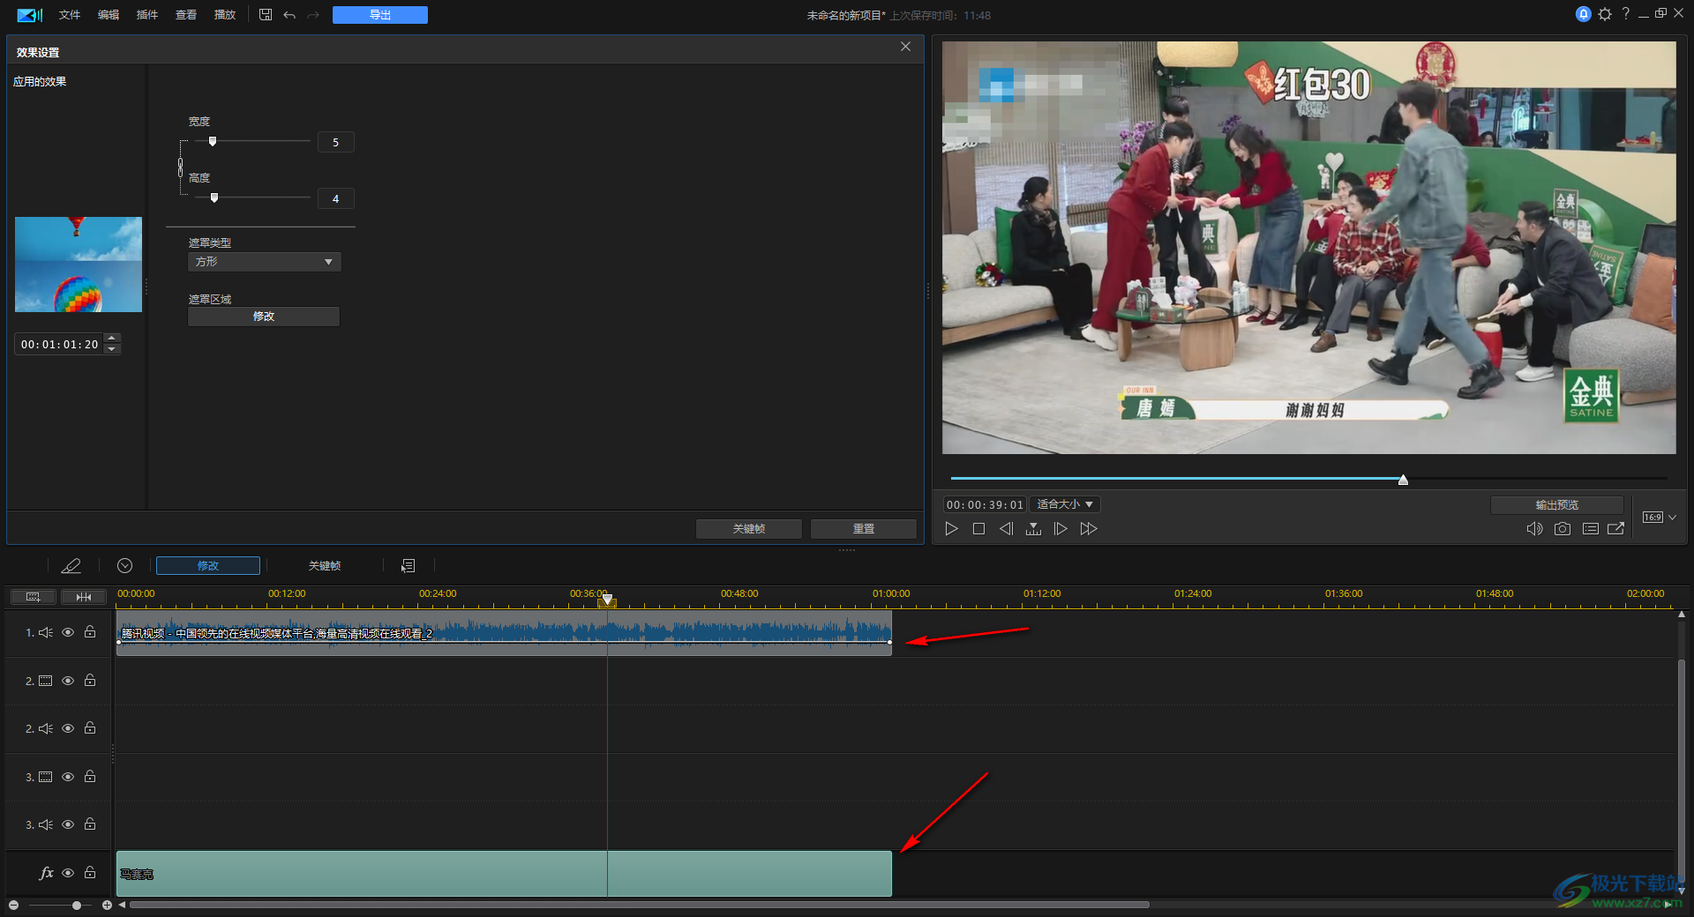Open the 查看 menu
Screen dimensions: 1694x917
(186, 15)
